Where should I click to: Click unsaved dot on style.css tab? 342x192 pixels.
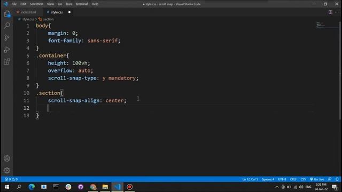click(69, 12)
